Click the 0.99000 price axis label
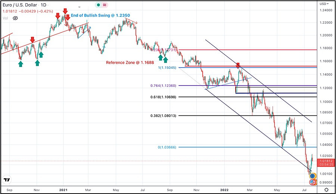The image size is (336, 194). point(326,182)
